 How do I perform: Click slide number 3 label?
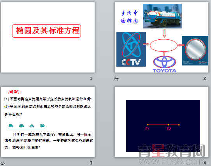tap(91, 163)
